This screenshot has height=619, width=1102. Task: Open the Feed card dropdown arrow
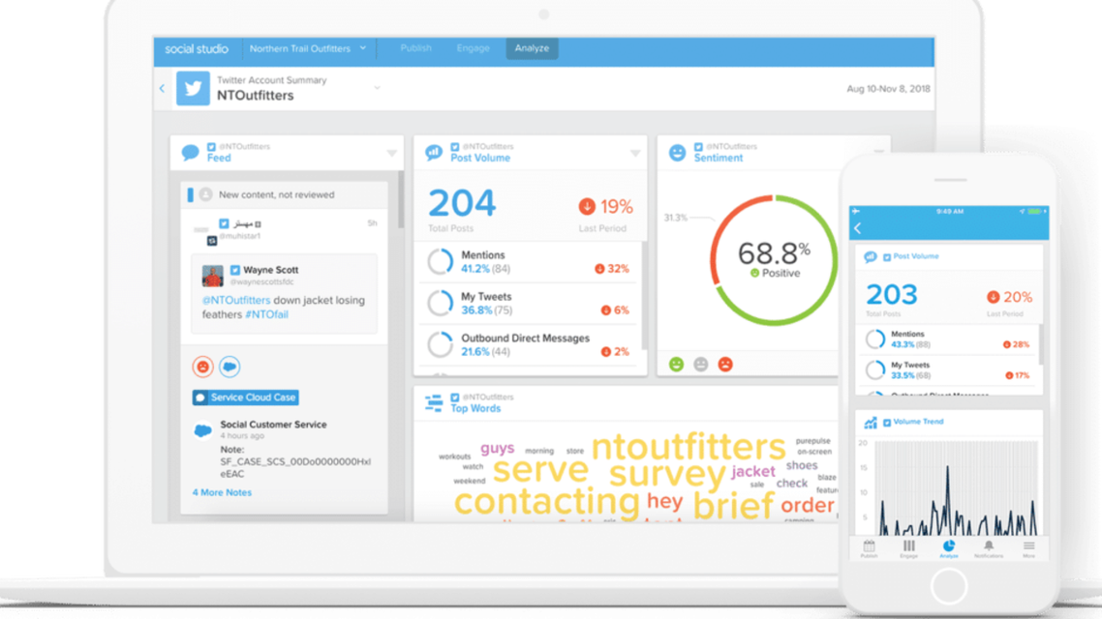tap(391, 153)
